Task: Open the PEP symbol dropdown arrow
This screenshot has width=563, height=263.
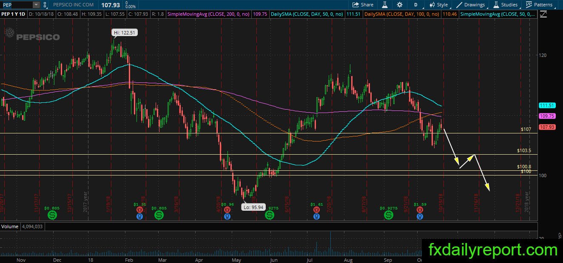Action: (x=36, y=5)
